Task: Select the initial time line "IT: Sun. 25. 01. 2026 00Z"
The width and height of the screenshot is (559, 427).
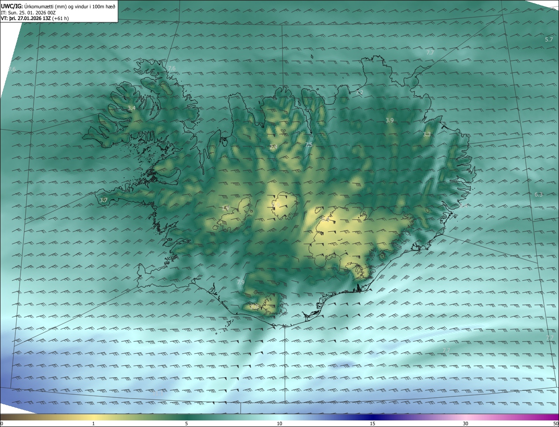Action: click(28, 12)
